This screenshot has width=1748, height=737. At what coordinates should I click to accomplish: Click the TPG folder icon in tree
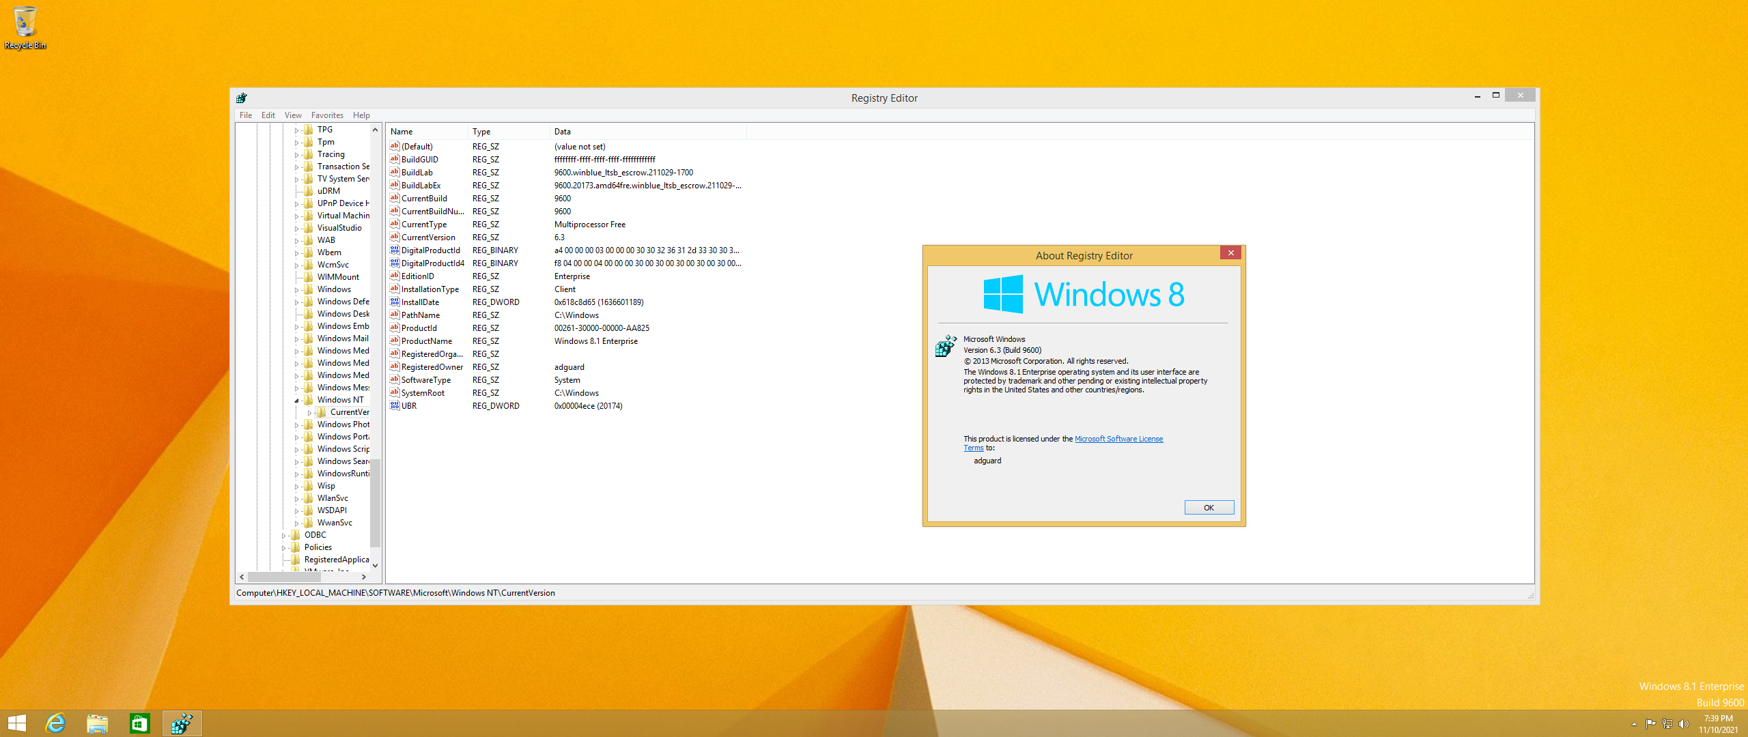(309, 130)
